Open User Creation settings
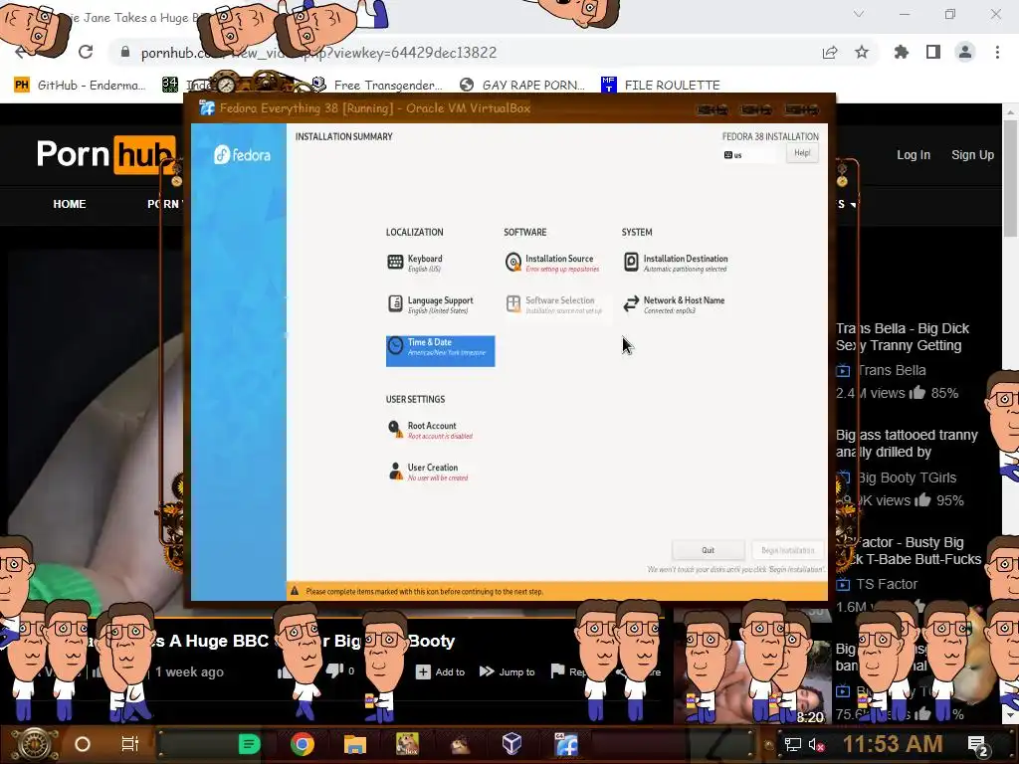1019x764 pixels. tap(428, 472)
